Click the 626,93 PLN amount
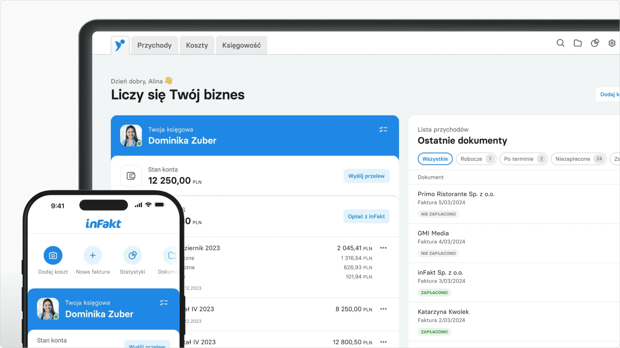The image size is (620, 348). (358, 267)
